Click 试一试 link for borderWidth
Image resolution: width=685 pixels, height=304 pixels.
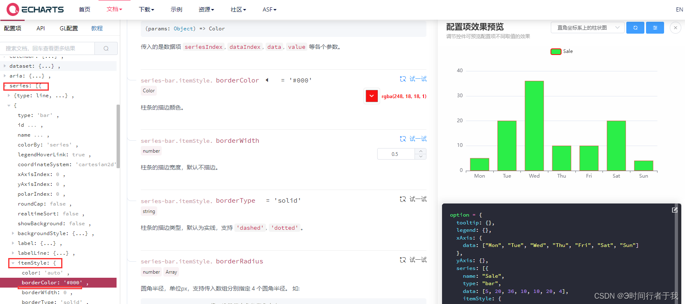pyautogui.click(x=418, y=139)
